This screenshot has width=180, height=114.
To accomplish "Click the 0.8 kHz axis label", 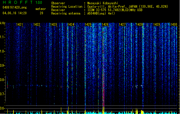I will 2,80.
